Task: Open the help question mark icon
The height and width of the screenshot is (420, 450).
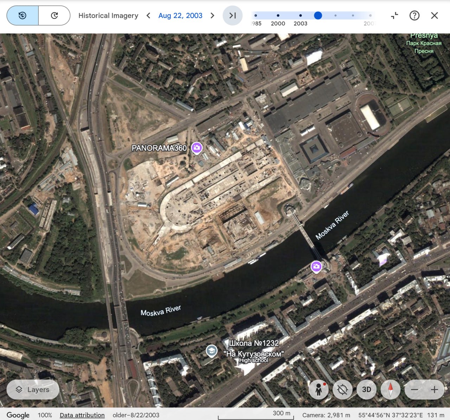Action: [x=414, y=15]
